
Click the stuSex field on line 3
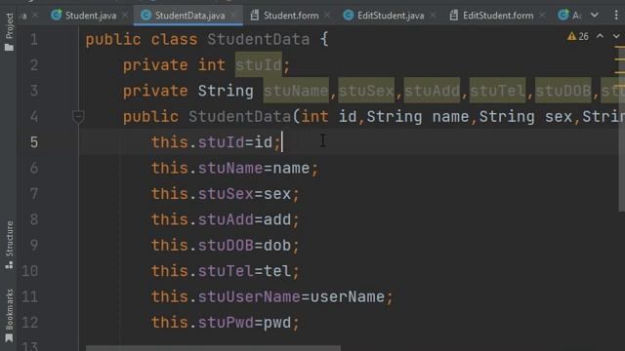tap(366, 91)
